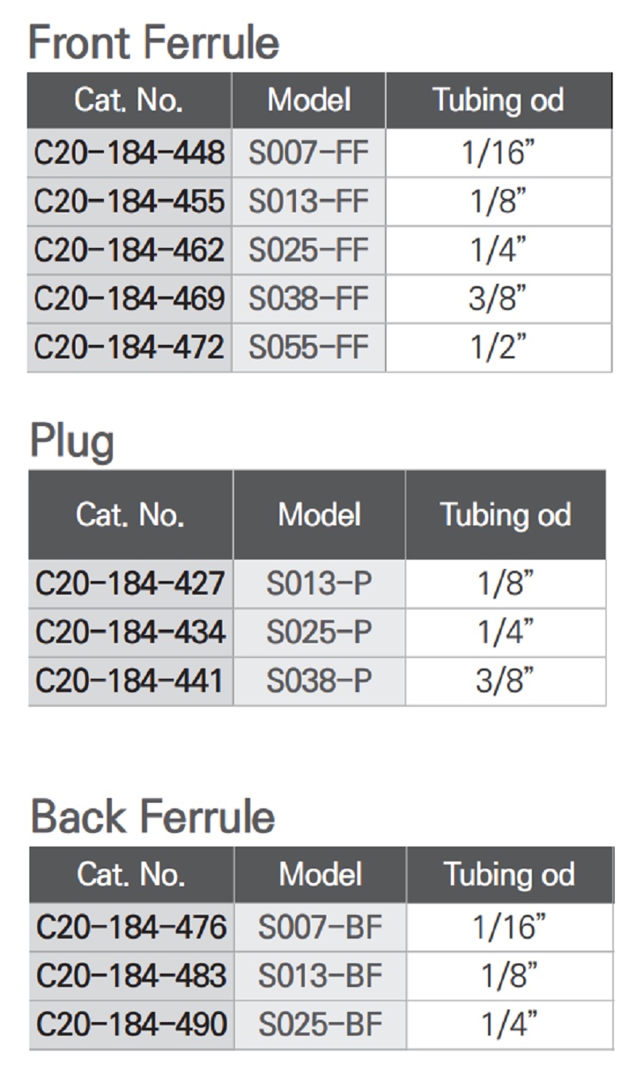Viewport: 635px width, 1073px height.
Task: Click Tubing od header in Back Ferrule table
Action: click(509, 874)
